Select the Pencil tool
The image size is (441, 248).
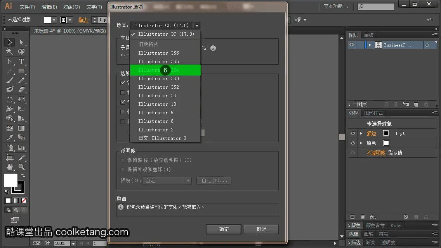pos(21,80)
